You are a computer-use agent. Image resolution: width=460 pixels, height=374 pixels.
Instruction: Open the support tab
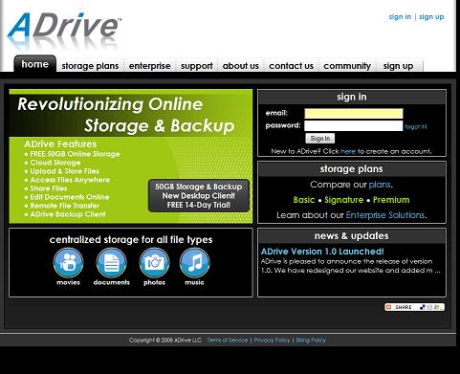[x=197, y=66]
